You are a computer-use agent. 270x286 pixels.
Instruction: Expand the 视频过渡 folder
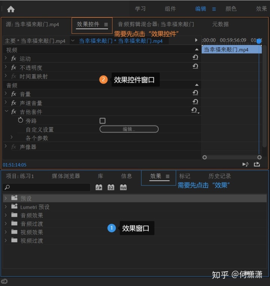click(6, 240)
